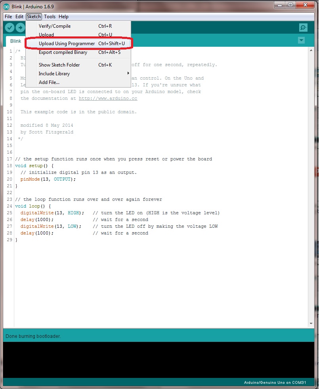Click '// initialize digital pin 13 as an output.' comment
This screenshot has height=389, width=319.
78,172
